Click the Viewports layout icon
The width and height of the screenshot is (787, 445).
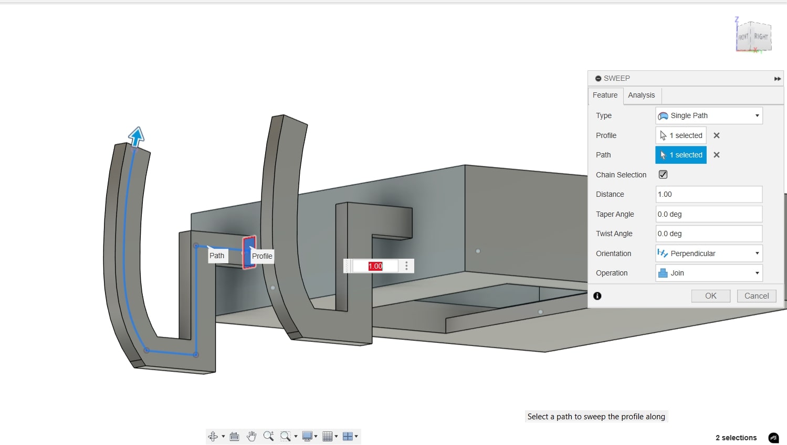click(x=348, y=436)
